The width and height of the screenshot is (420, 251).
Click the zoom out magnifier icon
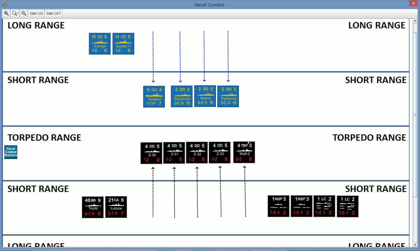(x=24, y=13)
